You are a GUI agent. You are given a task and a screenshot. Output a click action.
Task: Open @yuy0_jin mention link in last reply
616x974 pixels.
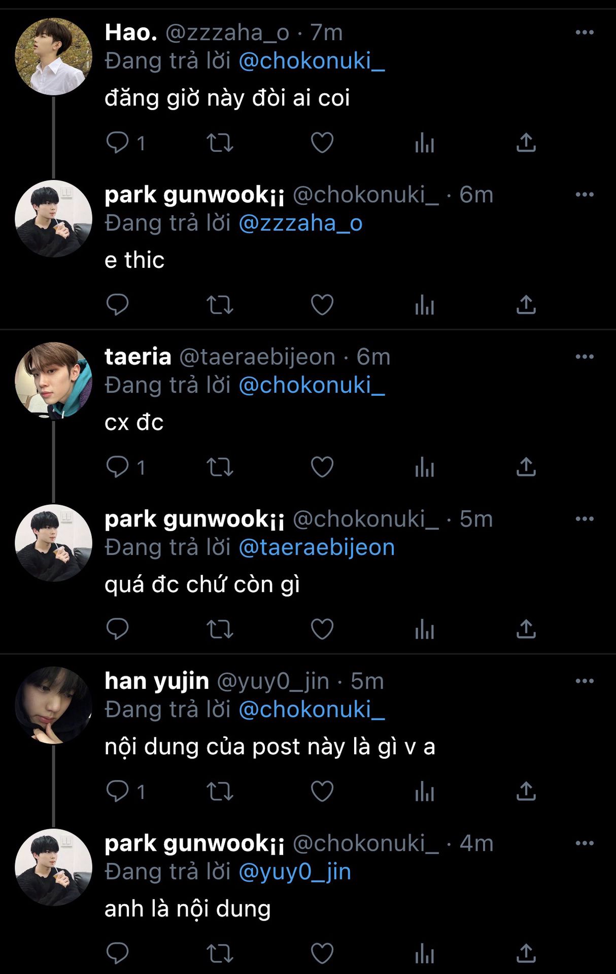[295, 872]
